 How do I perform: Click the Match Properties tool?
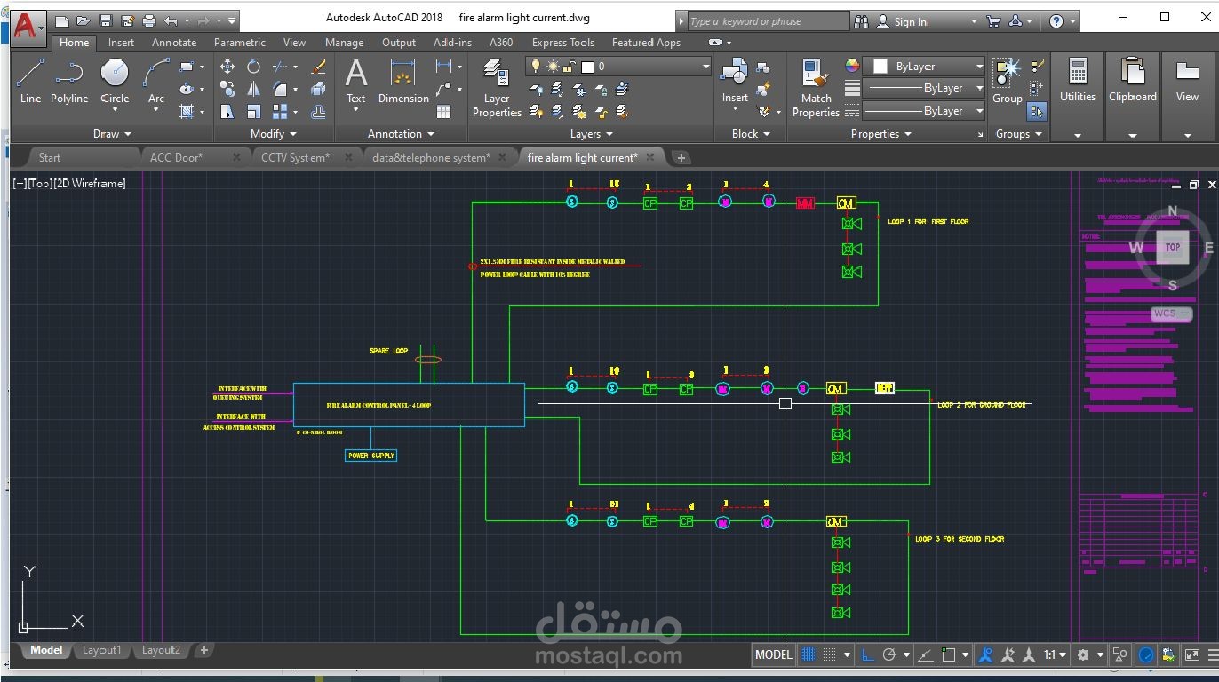click(816, 88)
